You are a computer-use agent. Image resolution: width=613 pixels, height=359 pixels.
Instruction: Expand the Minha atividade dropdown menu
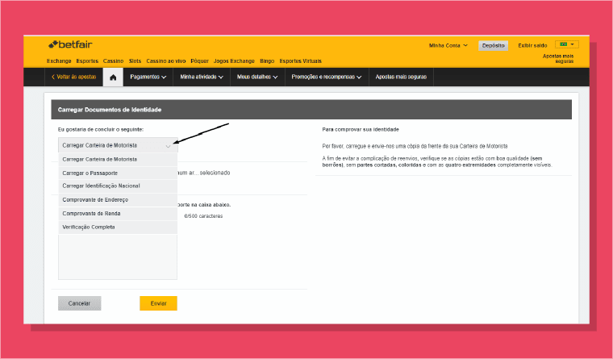[202, 77]
